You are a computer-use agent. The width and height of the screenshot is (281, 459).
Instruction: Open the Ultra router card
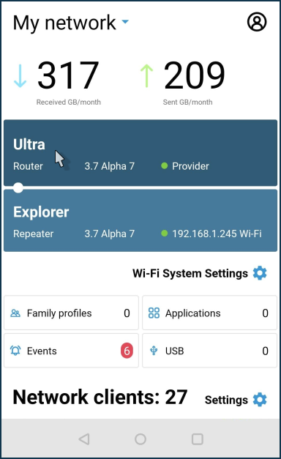click(x=140, y=153)
